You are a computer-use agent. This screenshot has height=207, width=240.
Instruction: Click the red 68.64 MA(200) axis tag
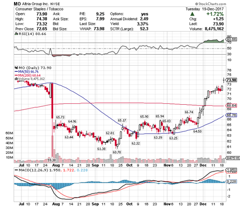[231, 106]
